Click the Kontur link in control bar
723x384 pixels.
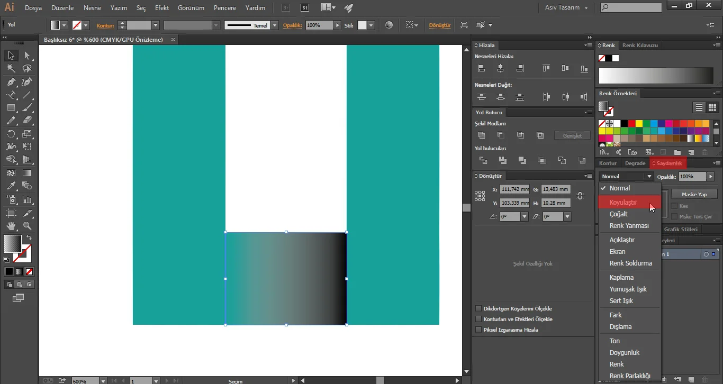[x=105, y=25]
